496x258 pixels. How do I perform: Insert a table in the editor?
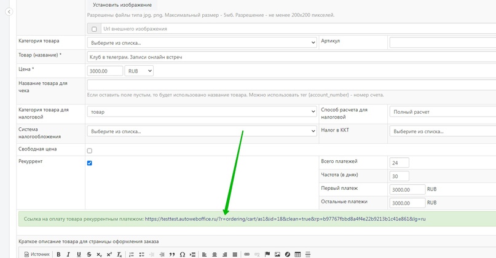297,254
